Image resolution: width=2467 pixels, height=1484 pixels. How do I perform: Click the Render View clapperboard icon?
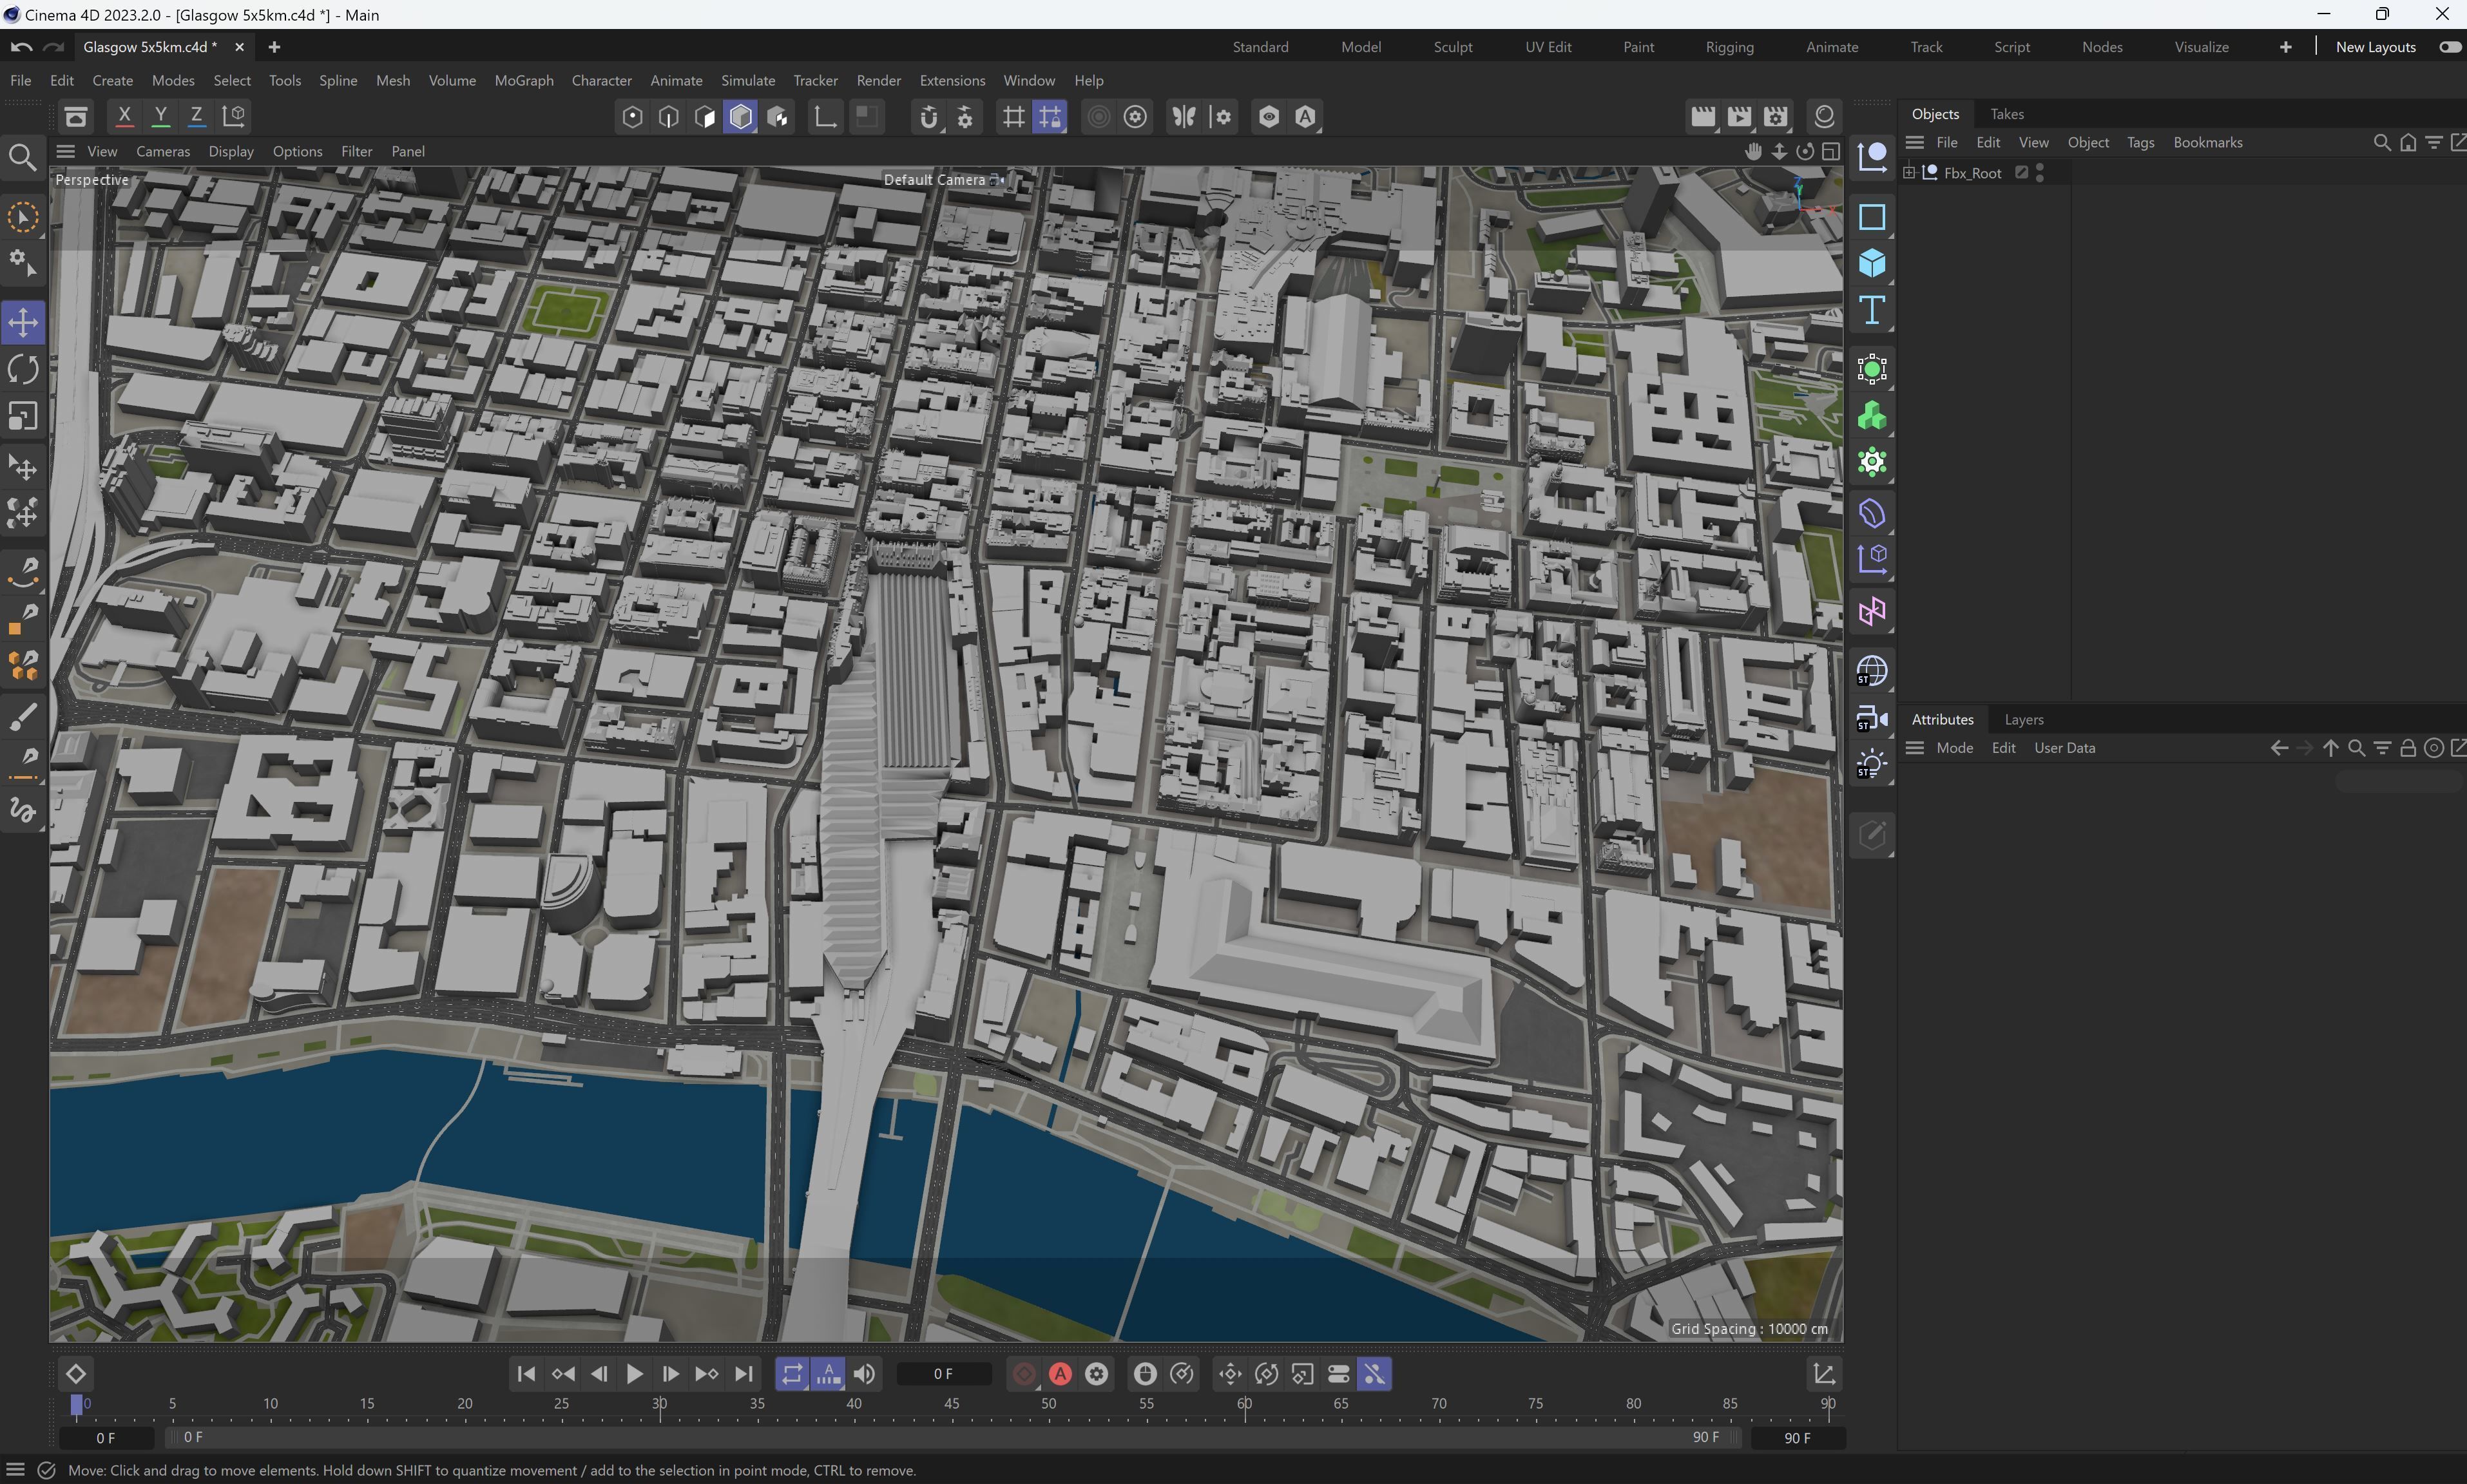1703,117
